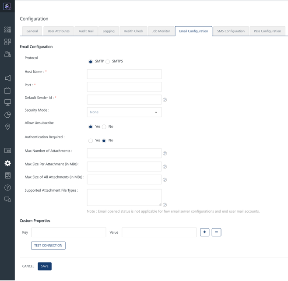
Task: Click help icon for Max Number of Attachments
Action: point(165,153)
